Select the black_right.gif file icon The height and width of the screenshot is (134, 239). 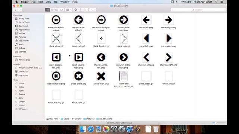point(124,38)
